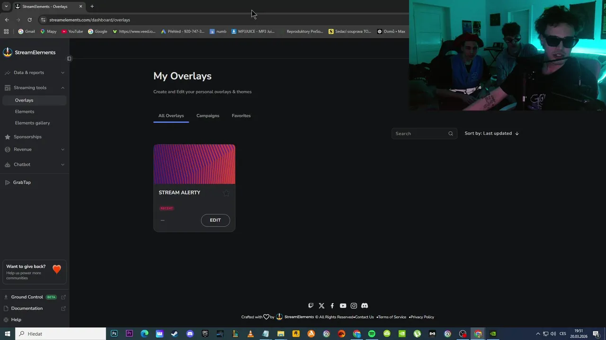Open the Facebook icon in footer
This screenshot has width=606, height=340.
pos(332,306)
